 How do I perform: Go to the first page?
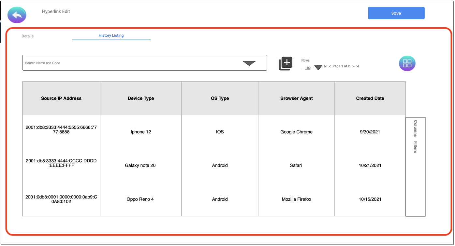[326, 66]
